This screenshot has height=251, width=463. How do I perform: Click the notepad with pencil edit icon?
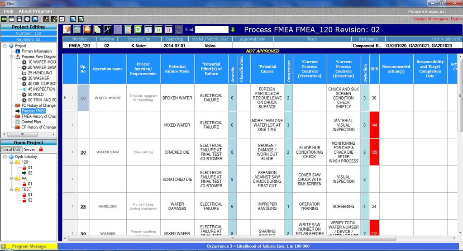128,29
